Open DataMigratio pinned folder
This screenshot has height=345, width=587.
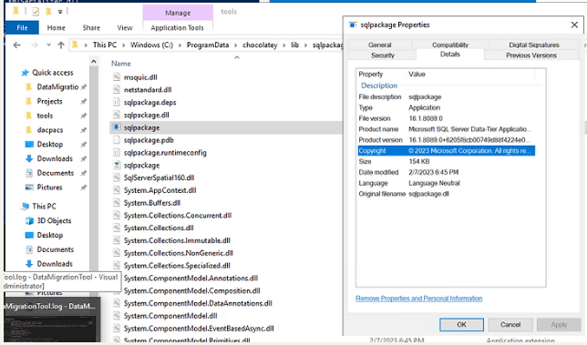[x=57, y=87]
